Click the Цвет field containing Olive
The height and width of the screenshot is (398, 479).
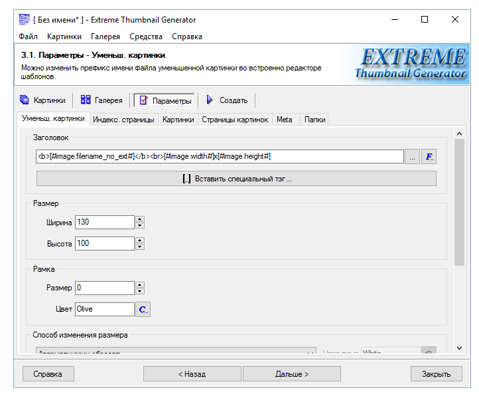pyautogui.click(x=104, y=309)
